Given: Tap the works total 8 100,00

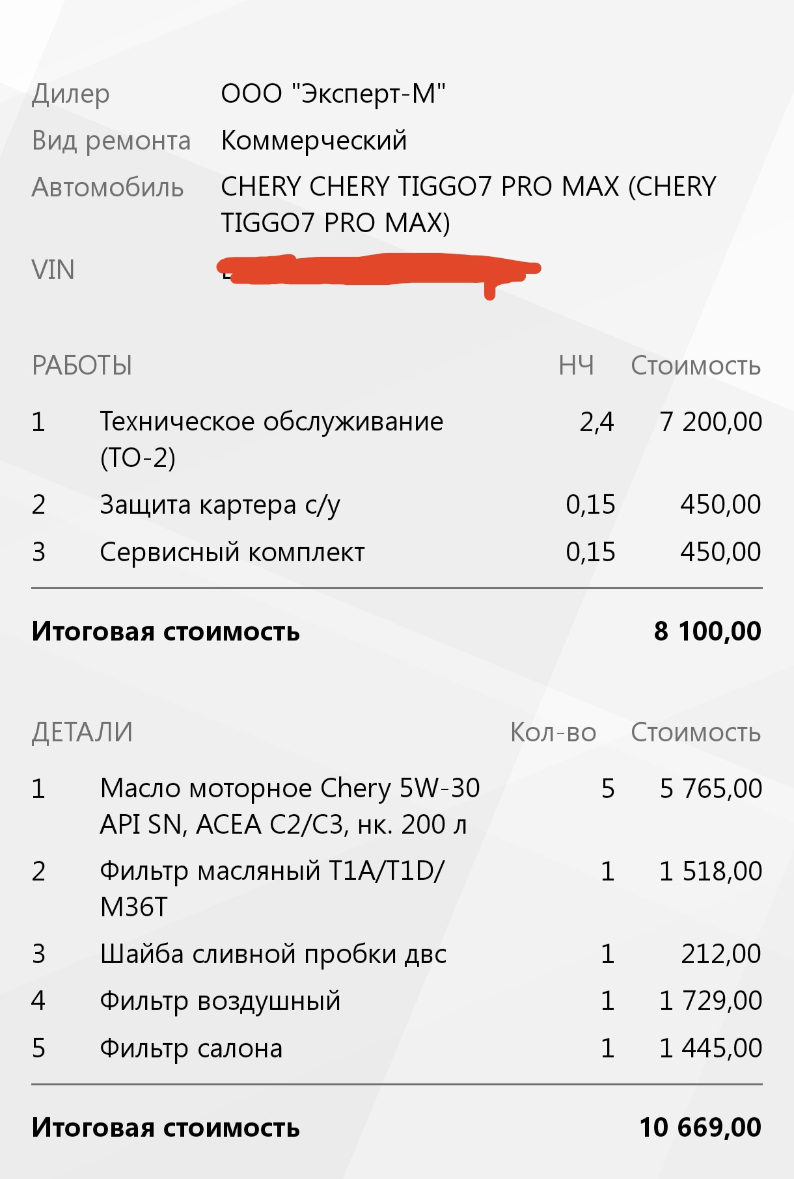Looking at the screenshot, I should [x=707, y=631].
